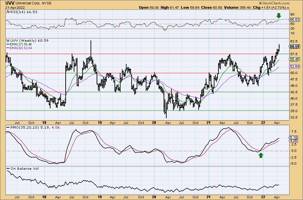Click the 5.19 PMO value tag
The width and height of the screenshot is (303, 200).
click(x=294, y=137)
